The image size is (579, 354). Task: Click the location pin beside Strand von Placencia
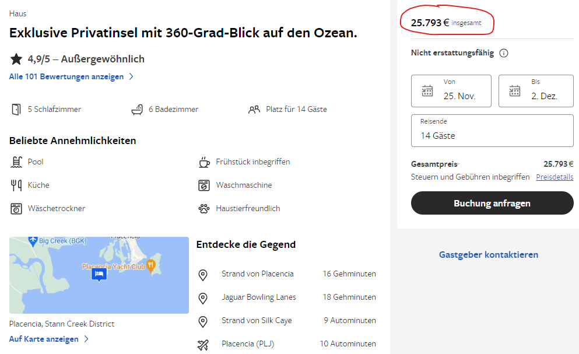pos(203,274)
